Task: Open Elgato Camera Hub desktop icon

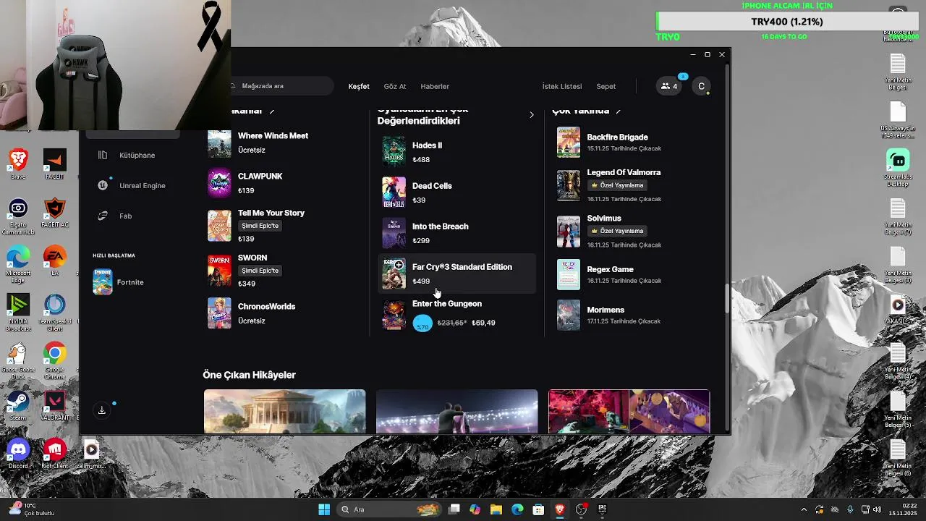Action: coord(18,216)
